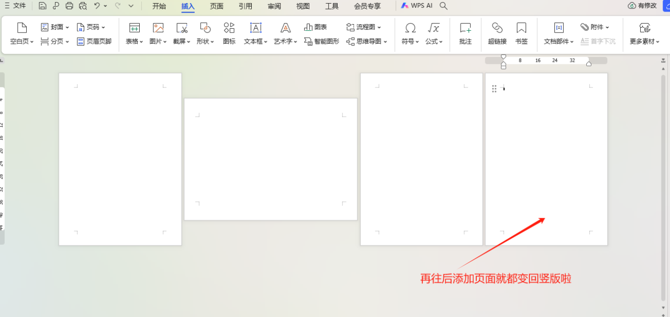Click the third portrait page

point(421,159)
